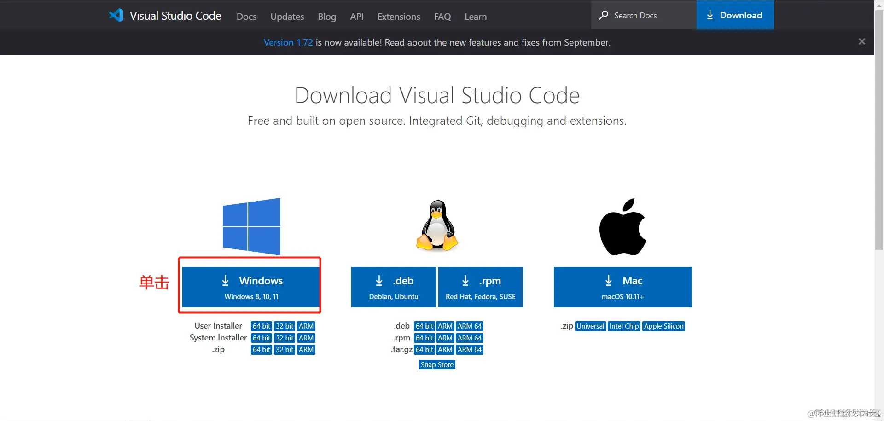Click the "Download Visual Studio Code" heading
Image resolution: width=884 pixels, height=421 pixels.
point(437,95)
